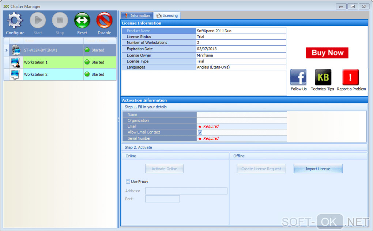The image size is (373, 231).
Task: Click the red Report a Problem icon
Action: point(350,77)
